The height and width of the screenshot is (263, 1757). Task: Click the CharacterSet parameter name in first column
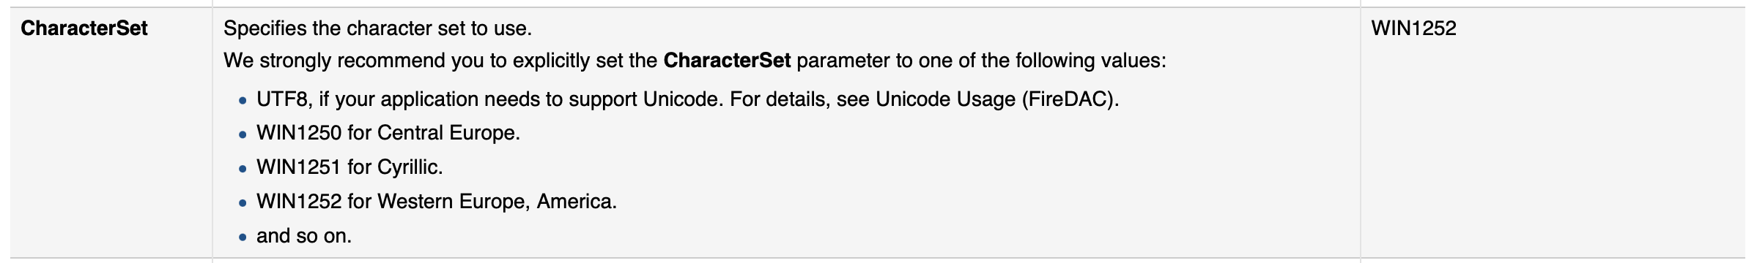[84, 28]
